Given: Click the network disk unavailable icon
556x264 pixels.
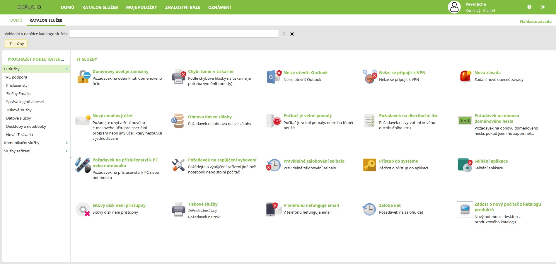Looking at the screenshot, I should point(83,209).
